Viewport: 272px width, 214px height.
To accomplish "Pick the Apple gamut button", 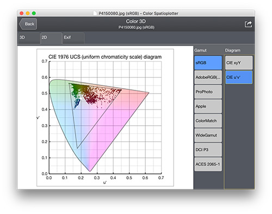I will pyautogui.click(x=208, y=106).
